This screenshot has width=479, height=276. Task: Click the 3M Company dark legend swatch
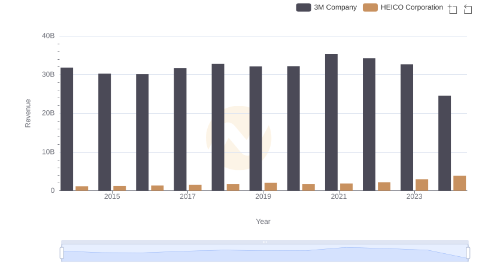coord(304,7)
